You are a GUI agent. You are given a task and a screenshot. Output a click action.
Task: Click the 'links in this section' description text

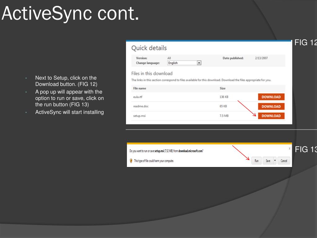201,80
